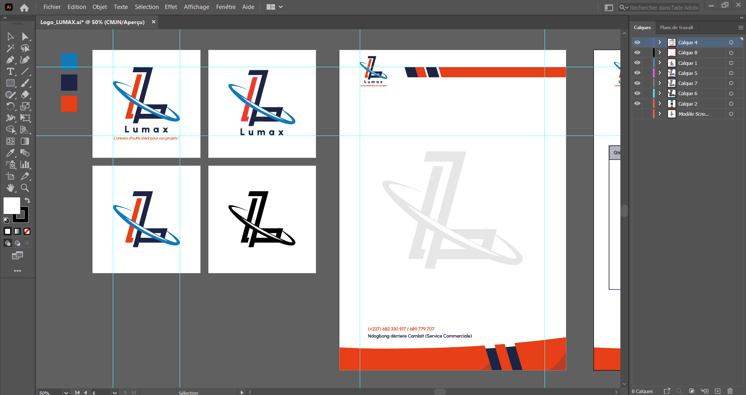This screenshot has height=395, width=746.
Task: Choose the Magic Wand tool
Action: click(11, 48)
